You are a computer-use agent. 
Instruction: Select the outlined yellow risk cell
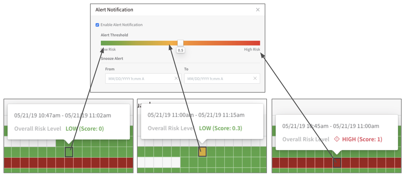(203, 152)
